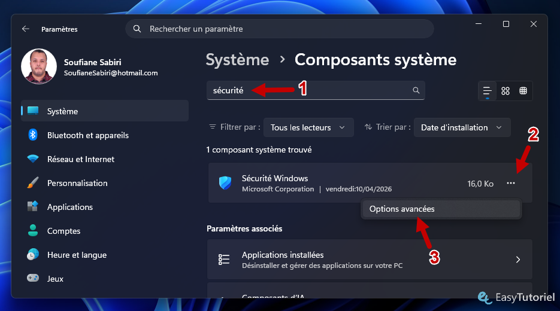Switch to table view layout icon
Image resolution: width=560 pixels, height=311 pixels.
523,91
